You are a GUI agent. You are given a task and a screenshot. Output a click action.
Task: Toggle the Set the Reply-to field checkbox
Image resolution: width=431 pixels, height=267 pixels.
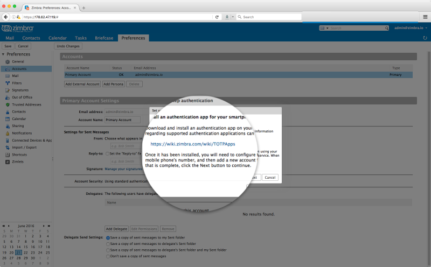pyautogui.click(x=107, y=154)
